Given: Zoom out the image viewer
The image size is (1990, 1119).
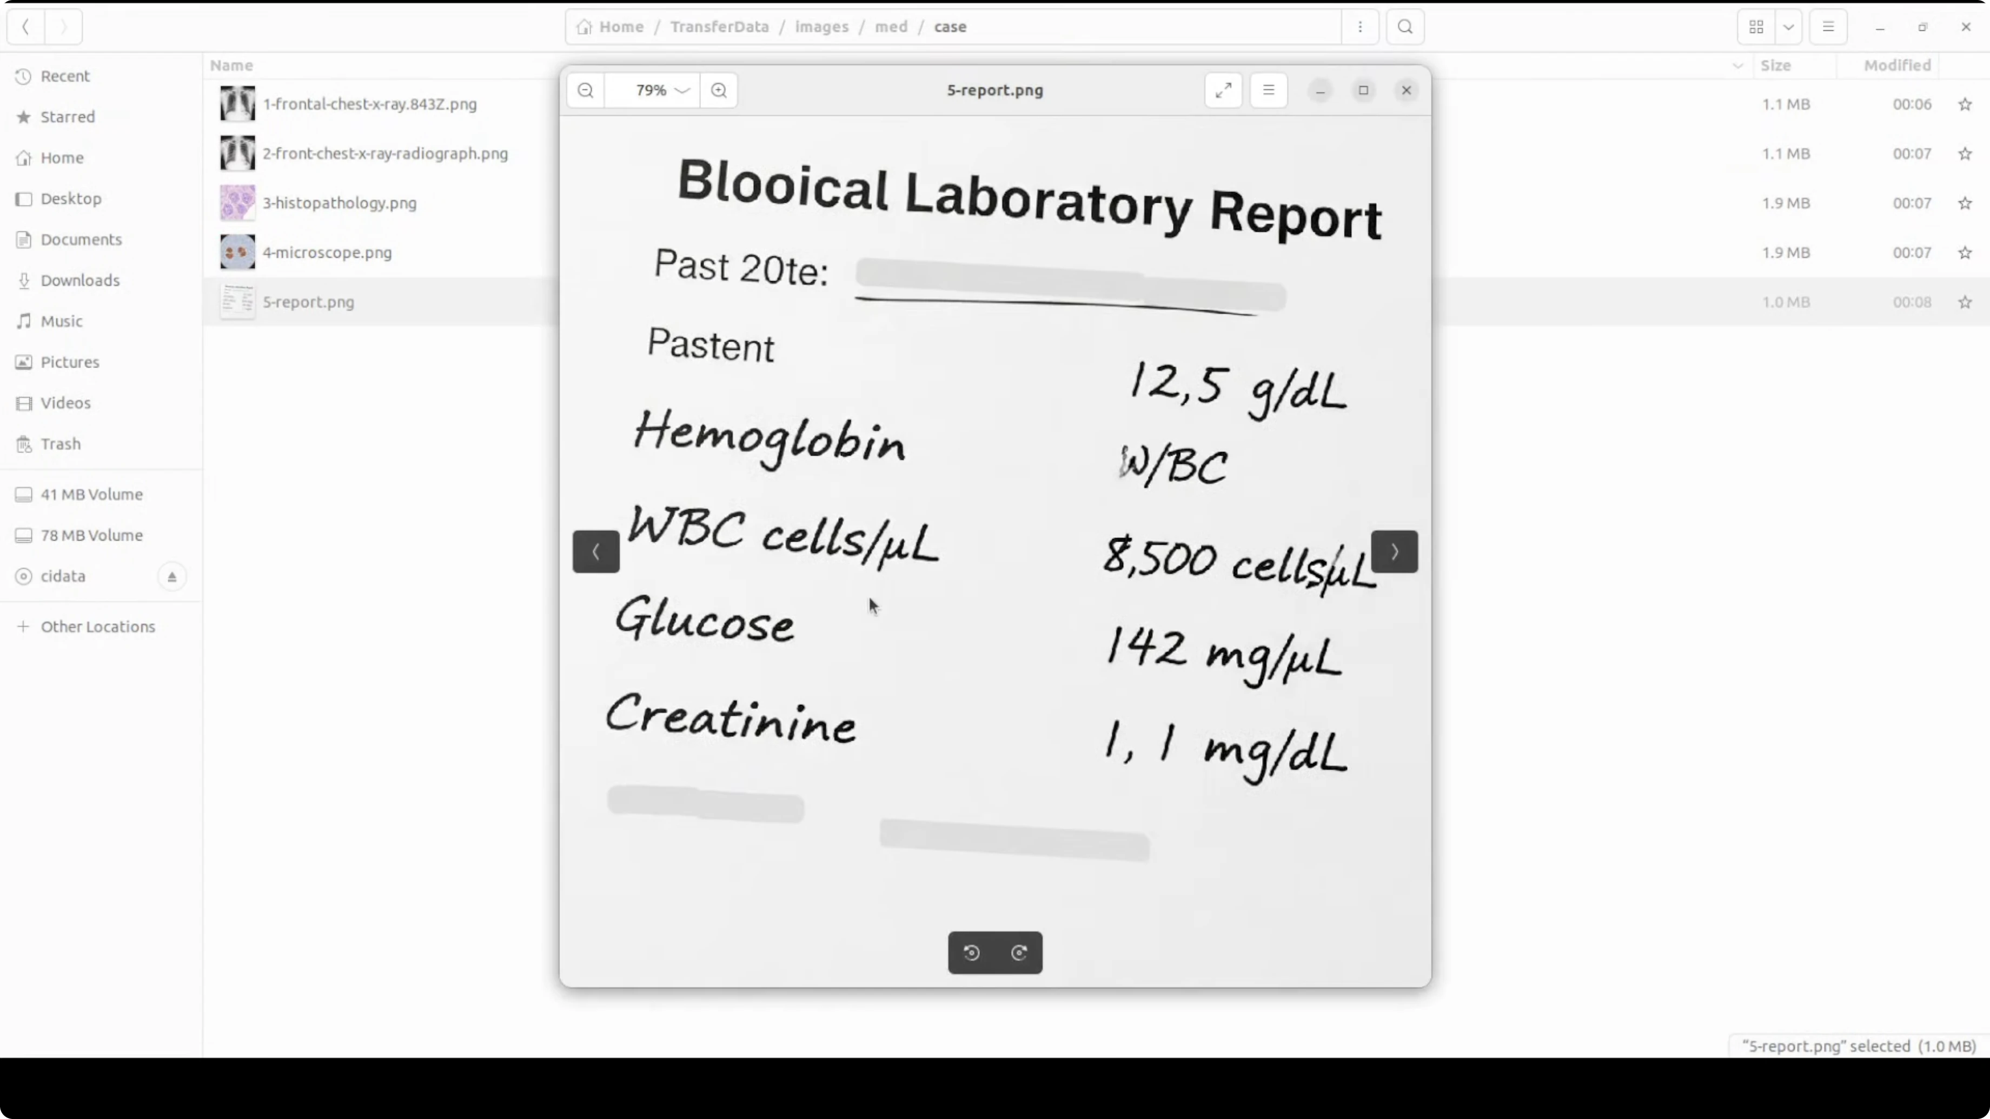Looking at the screenshot, I should click(x=586, y=90).
